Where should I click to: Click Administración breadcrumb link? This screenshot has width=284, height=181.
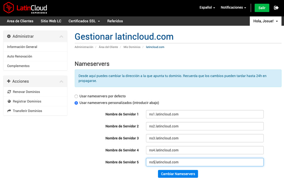84,47
